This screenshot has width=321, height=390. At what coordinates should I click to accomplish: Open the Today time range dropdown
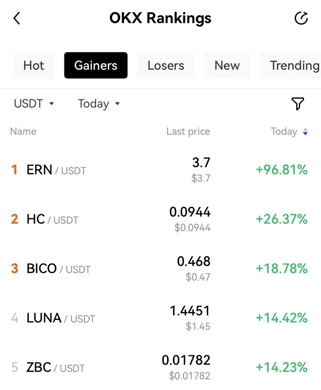pos(99,104)
